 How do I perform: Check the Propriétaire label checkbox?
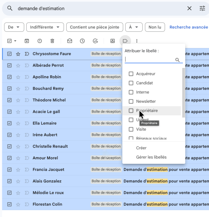tap(131, 111)
